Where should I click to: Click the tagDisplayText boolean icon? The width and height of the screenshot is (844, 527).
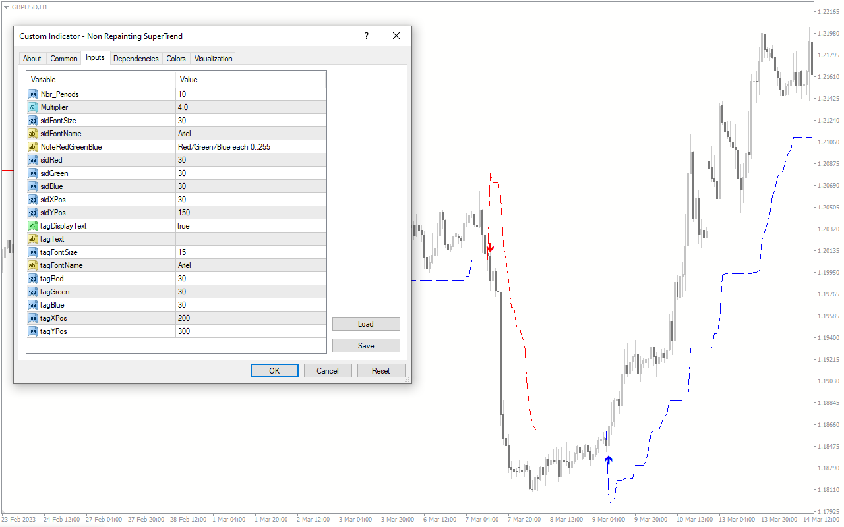click(x=32, y=226)
